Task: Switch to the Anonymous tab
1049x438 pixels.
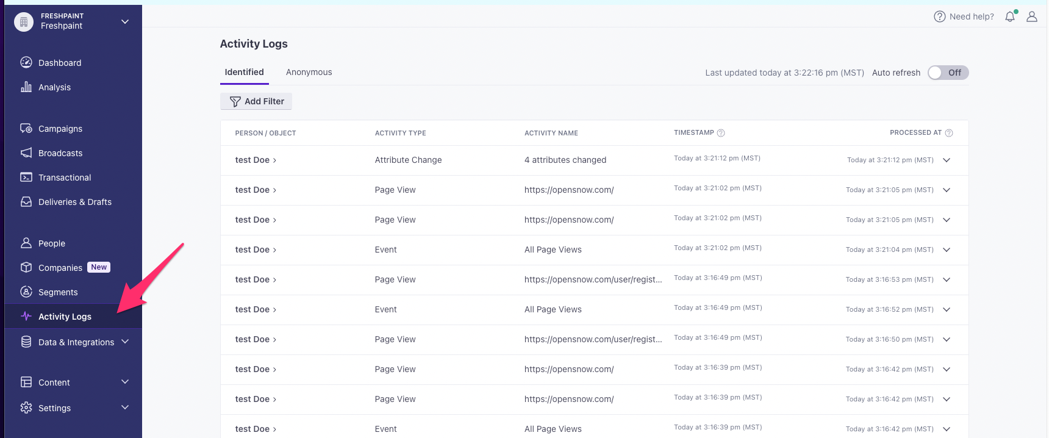Action: [x=309, y=72]
